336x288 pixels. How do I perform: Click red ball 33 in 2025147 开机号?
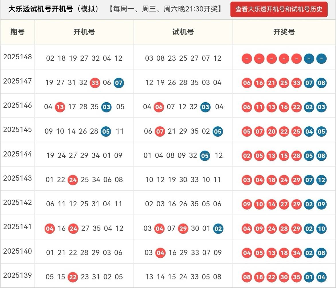tap(95, 83)
